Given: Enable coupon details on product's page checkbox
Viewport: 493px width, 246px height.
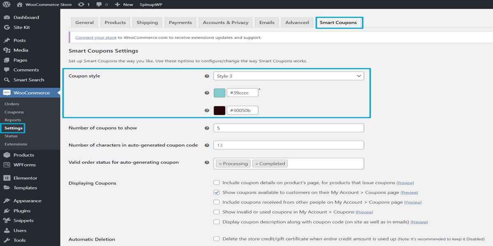Looking at the screenshot, I should (x=217, y=183).
